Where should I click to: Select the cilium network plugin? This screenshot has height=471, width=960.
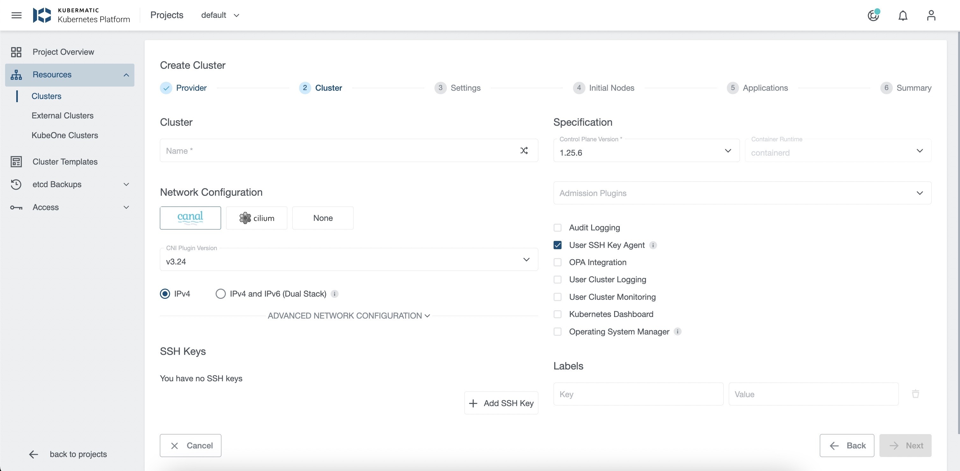256,218
